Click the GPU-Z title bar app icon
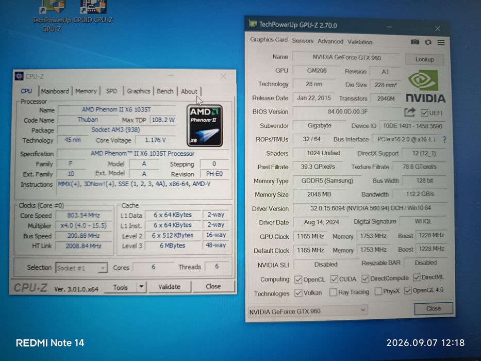This screenshot has height=361, width=481. click(253, 23)
